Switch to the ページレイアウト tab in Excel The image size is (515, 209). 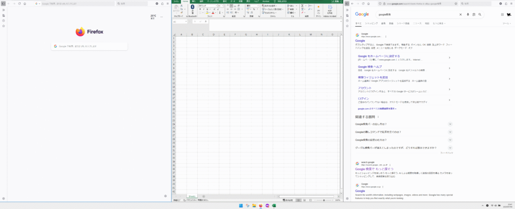pyautogui.click(x=213, y=2)
